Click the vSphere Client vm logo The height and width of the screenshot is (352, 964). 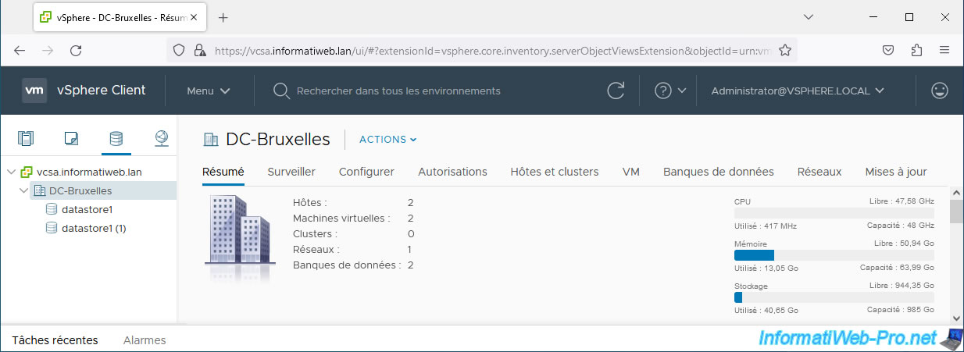coord(34,91)
